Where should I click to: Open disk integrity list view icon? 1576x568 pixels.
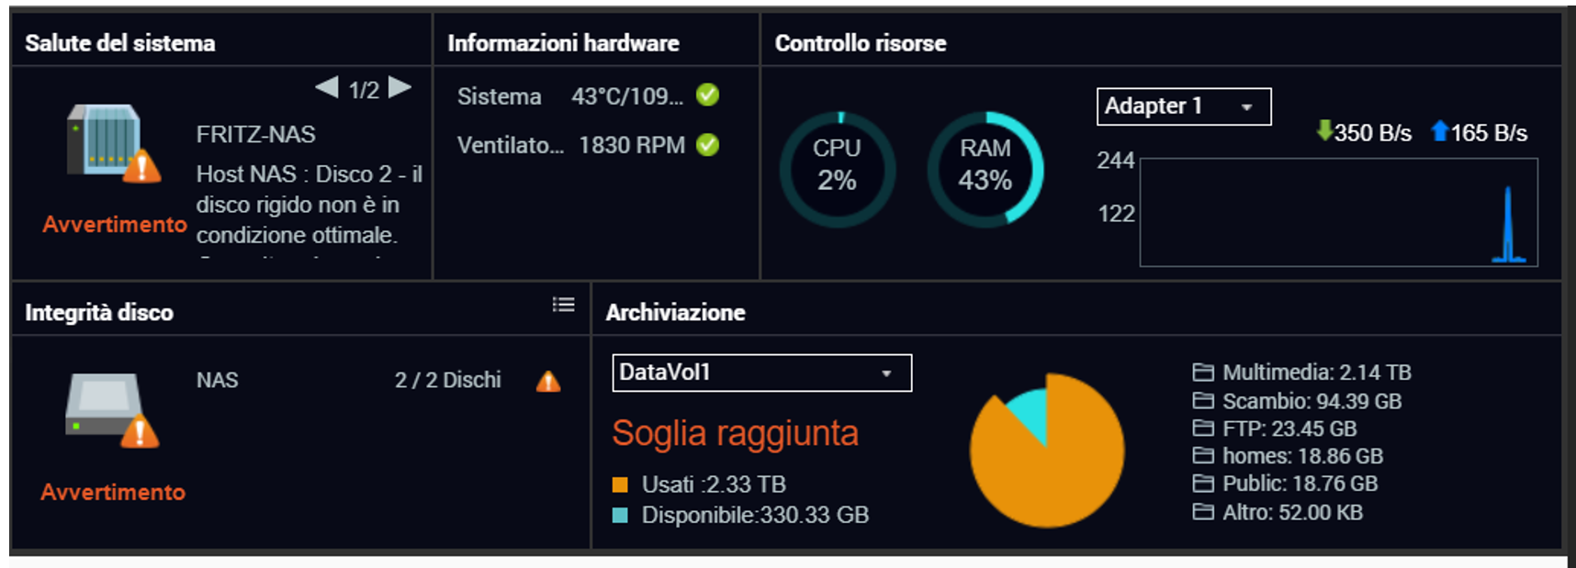tap(563, 305)
